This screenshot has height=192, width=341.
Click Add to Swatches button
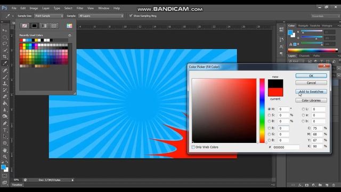[x=311, y=92]
